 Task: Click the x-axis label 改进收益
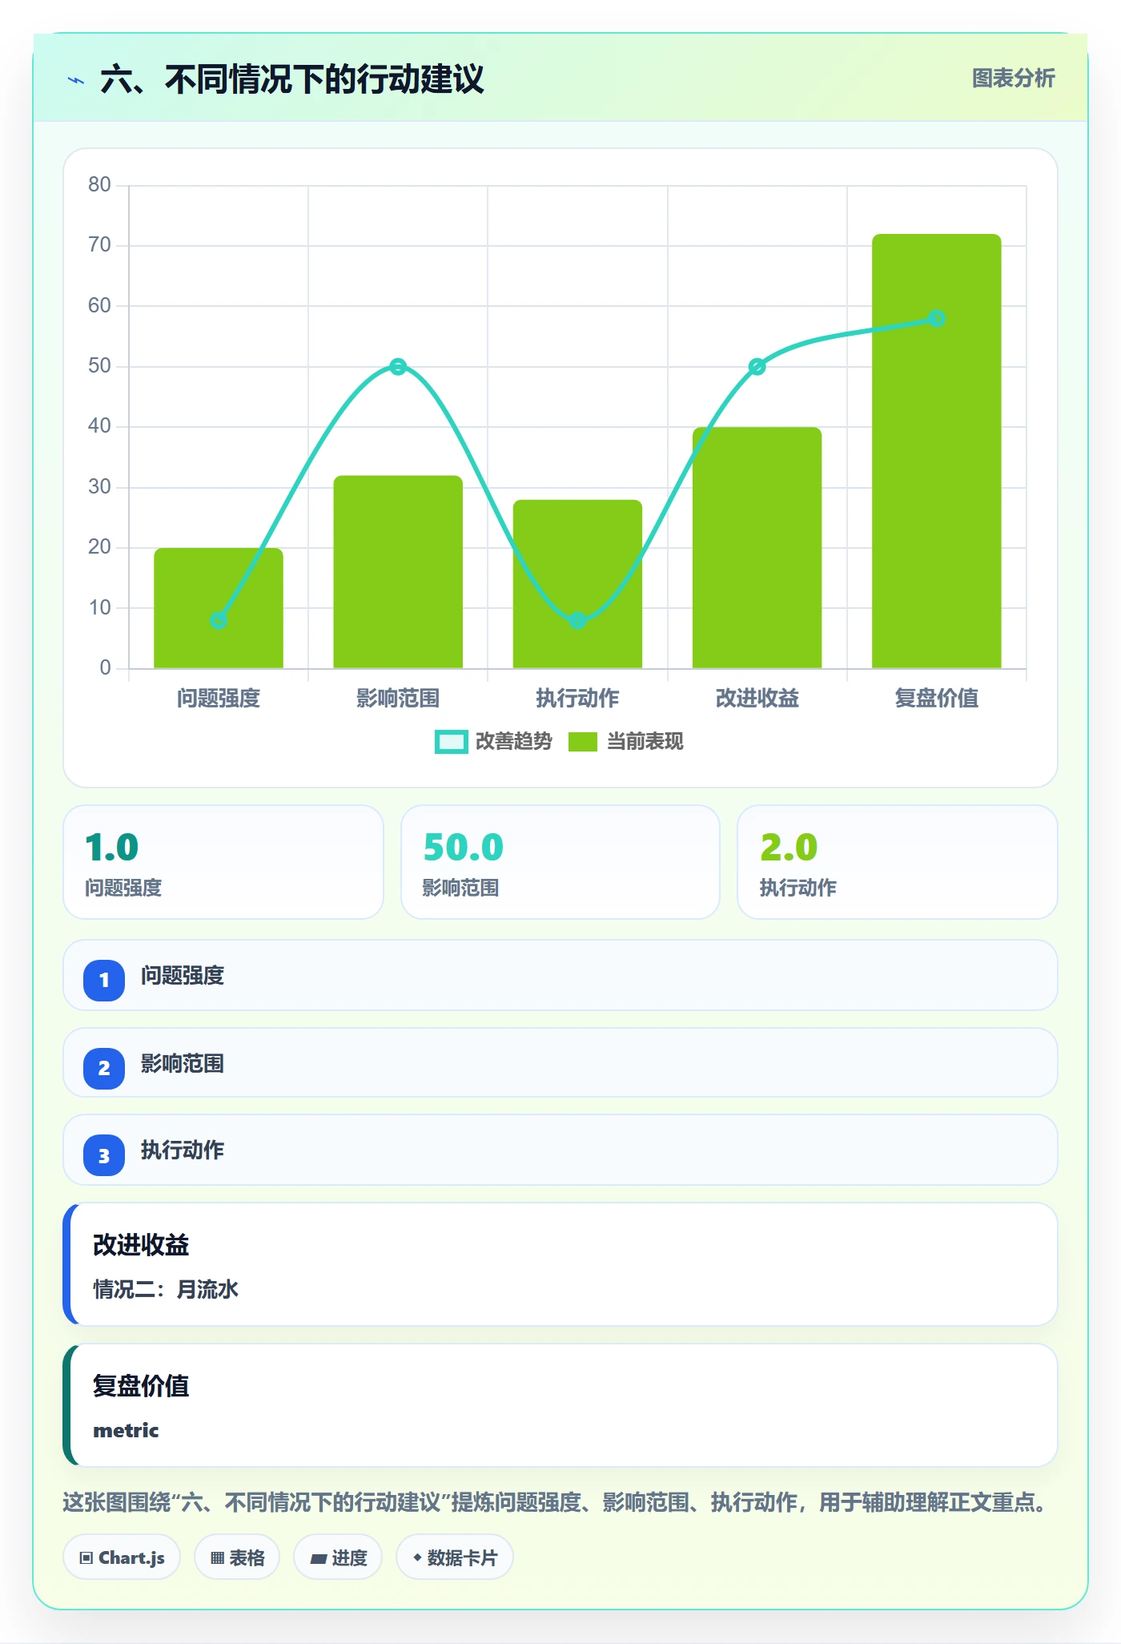coord(757,698)
